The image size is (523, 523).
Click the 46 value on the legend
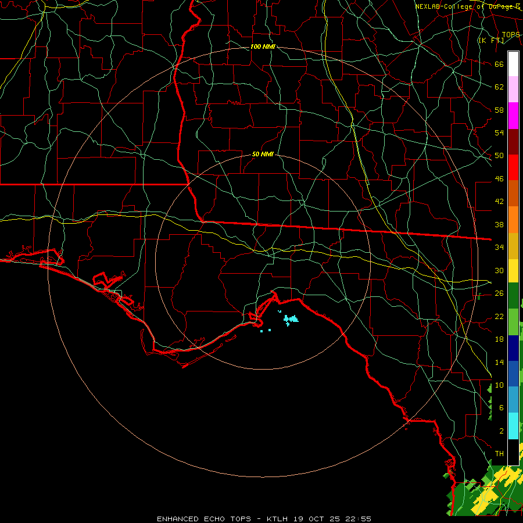499,179
